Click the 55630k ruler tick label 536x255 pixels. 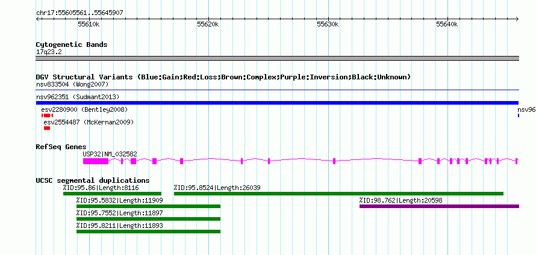point(328,25)
